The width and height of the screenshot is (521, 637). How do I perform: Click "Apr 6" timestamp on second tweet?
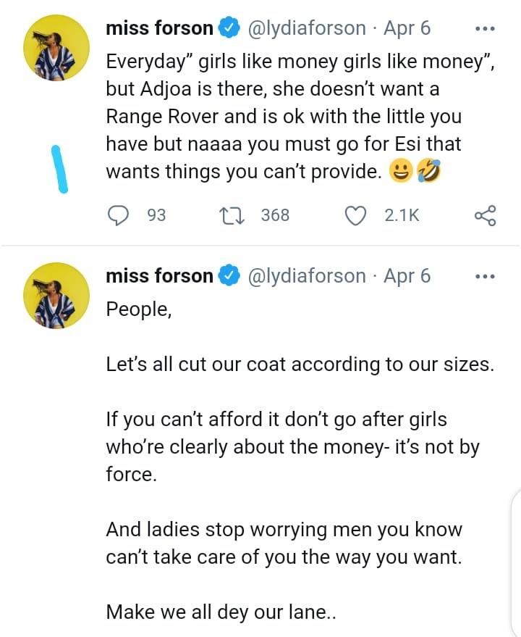click(x=406, y=276)
